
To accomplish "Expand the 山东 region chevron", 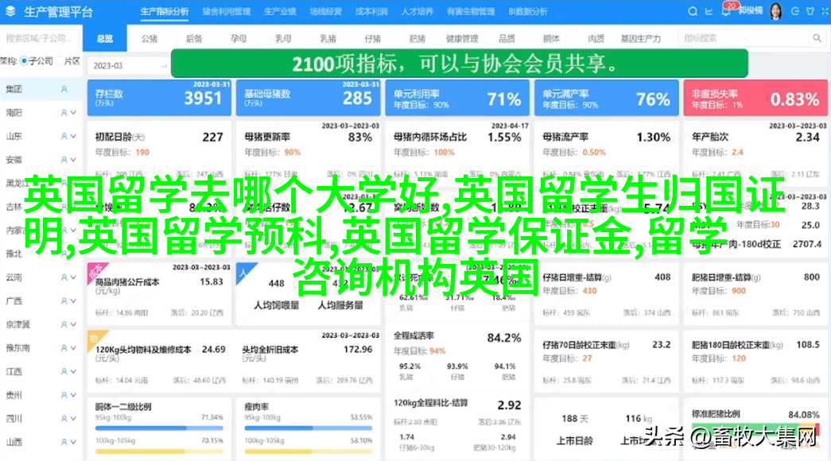I will 73,136.
